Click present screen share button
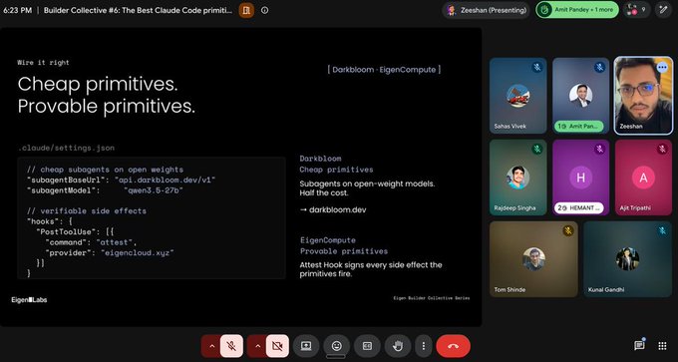The width and height of the screenshot is (678, 362). 306,346
